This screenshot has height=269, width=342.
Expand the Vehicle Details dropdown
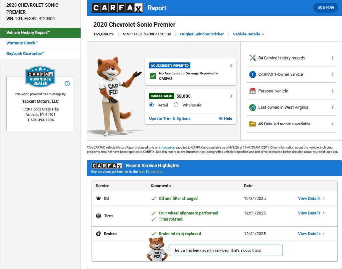click(248, 34)
